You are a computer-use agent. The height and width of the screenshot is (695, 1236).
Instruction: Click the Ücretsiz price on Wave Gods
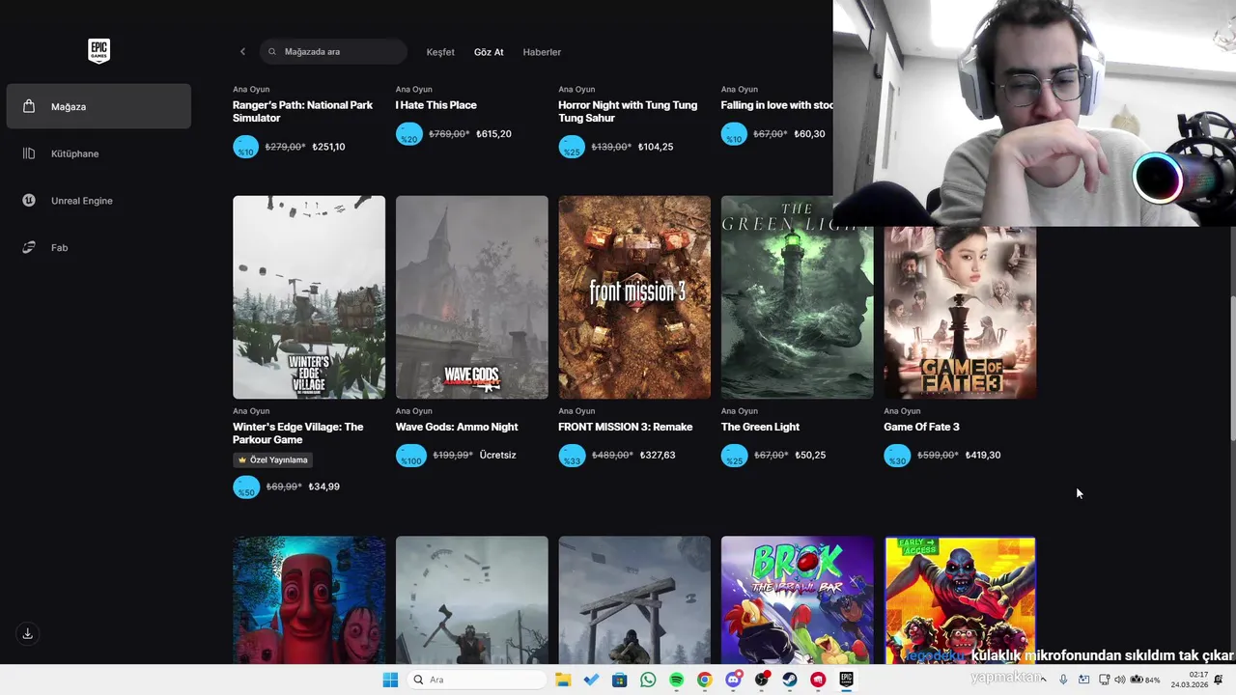click(x=498, y=456)
